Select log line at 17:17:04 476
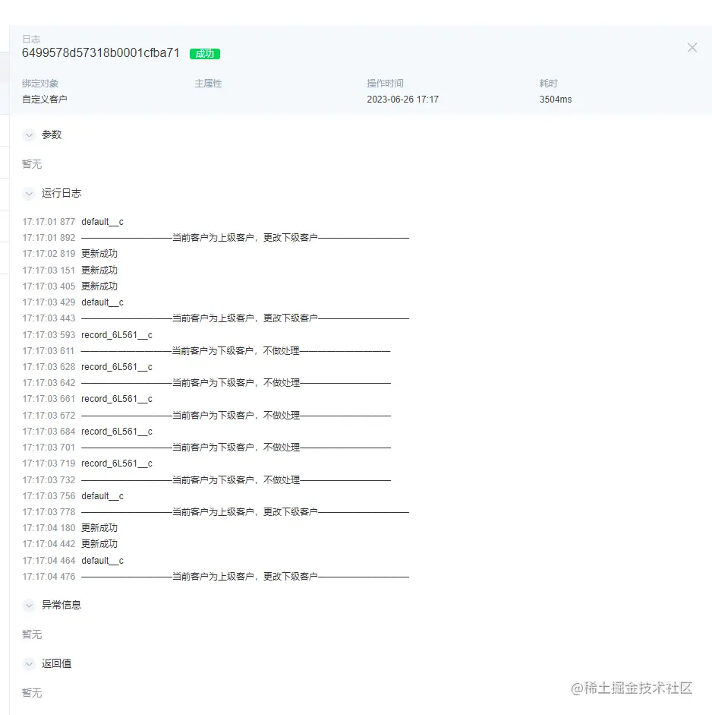Screen dimensions: 712x715 tap(216, 577)
